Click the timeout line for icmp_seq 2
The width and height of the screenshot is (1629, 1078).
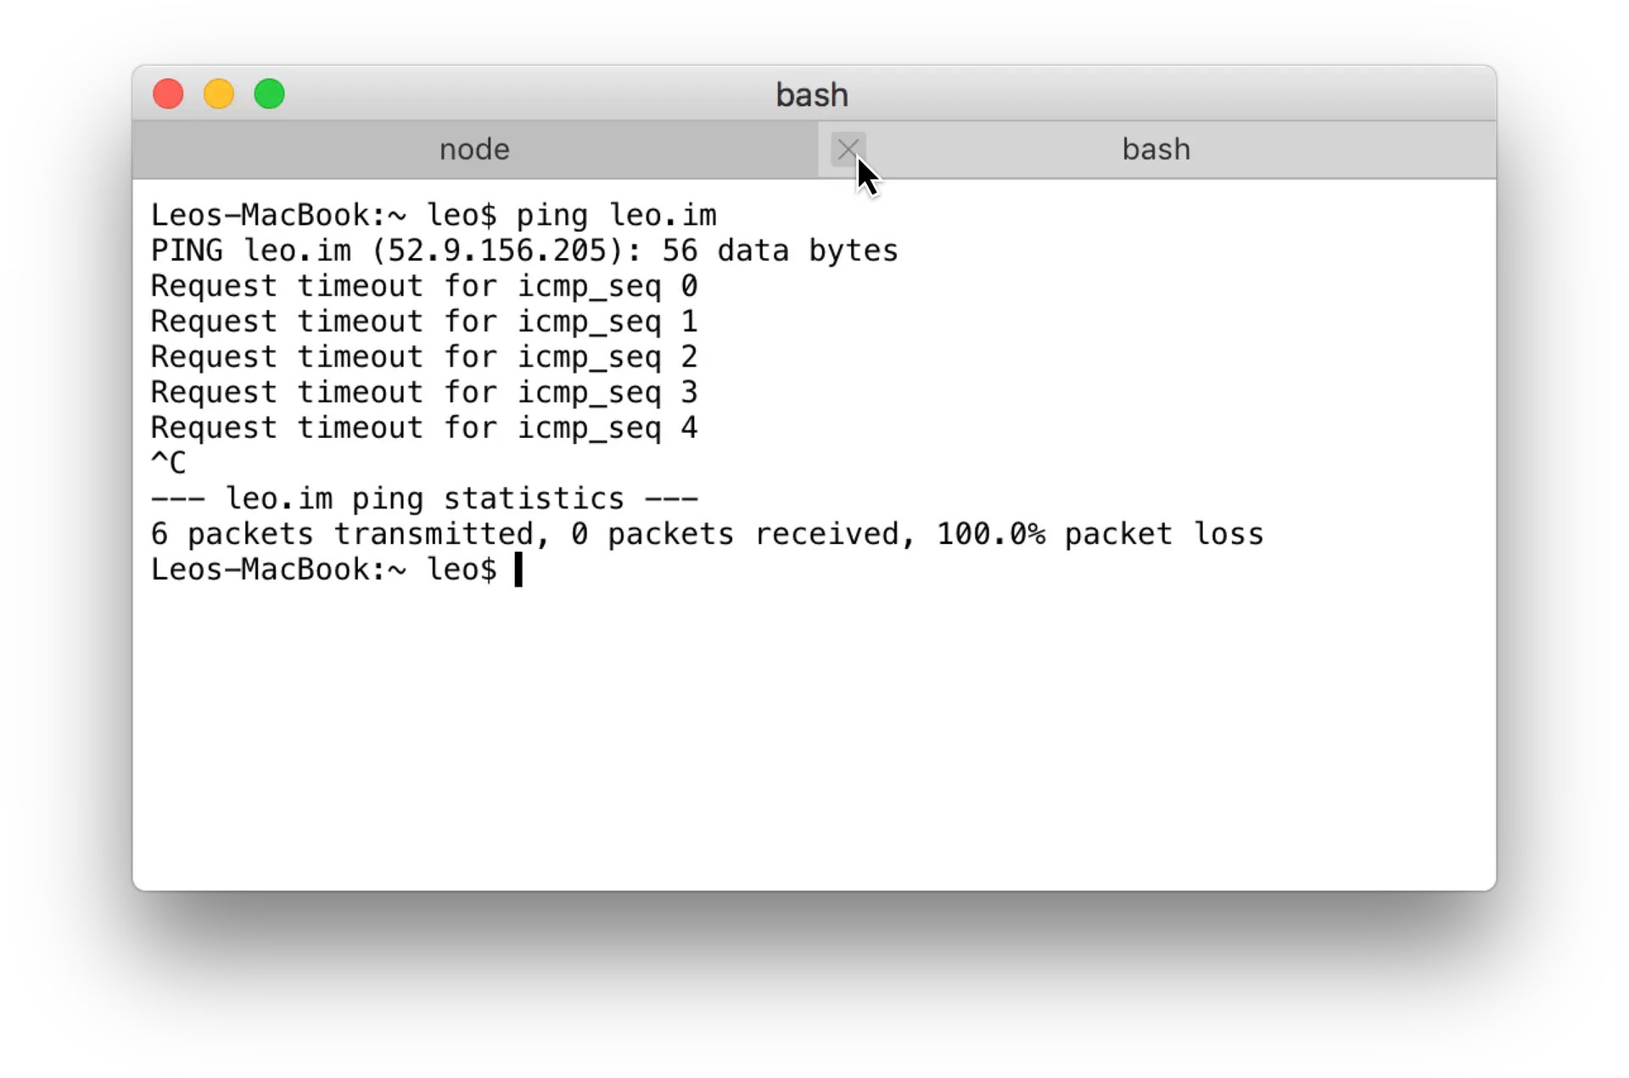pyautogui.click(x=424, y=357)
